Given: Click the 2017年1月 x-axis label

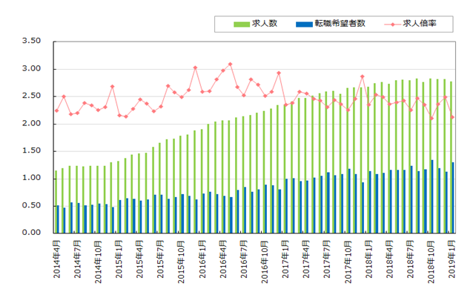Looking at the screenshot, I should pos(285,259).
